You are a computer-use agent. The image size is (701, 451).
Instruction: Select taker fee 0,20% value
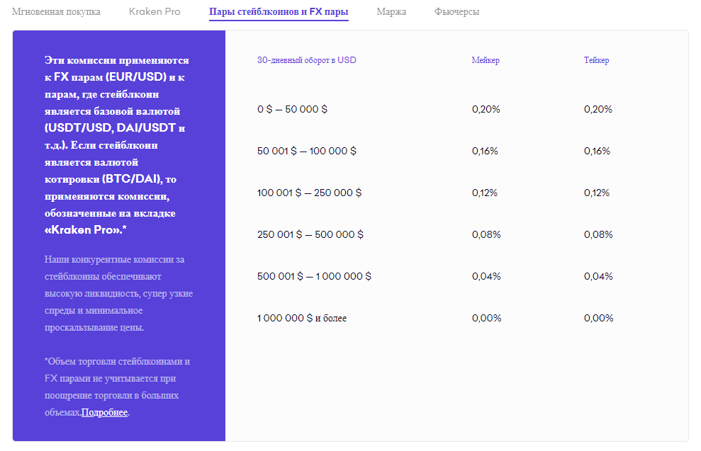(598, 109)
